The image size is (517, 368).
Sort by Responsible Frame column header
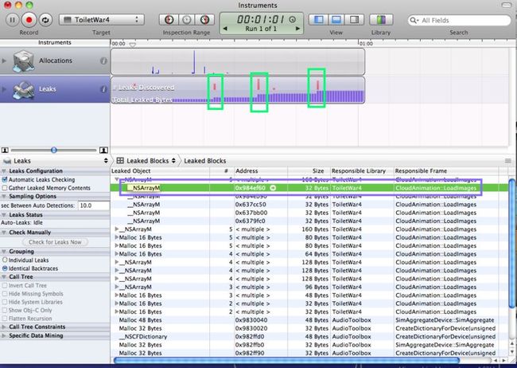click(x=446, y=171)
